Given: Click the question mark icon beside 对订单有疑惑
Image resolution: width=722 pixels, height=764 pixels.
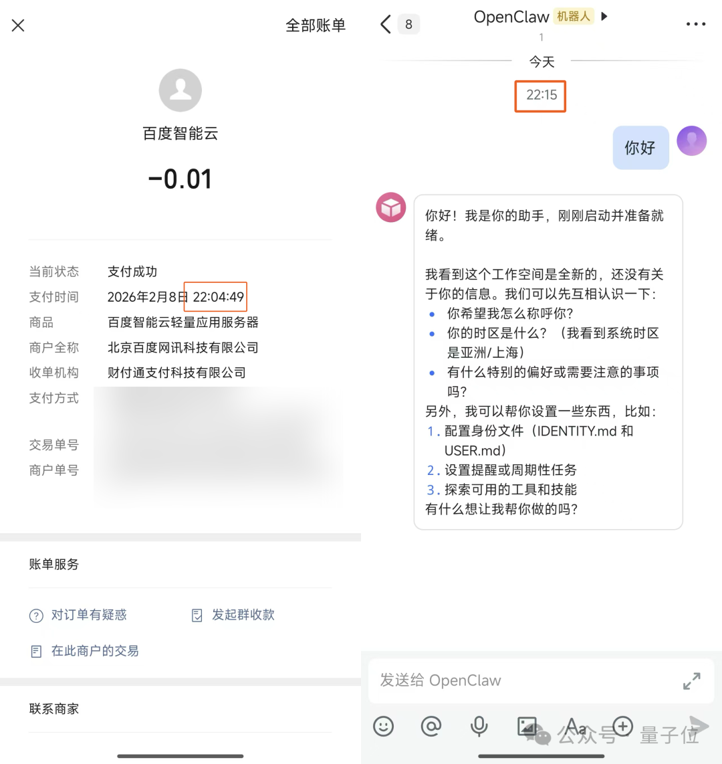Looking at the screenshot, I should tap(35, 615).
